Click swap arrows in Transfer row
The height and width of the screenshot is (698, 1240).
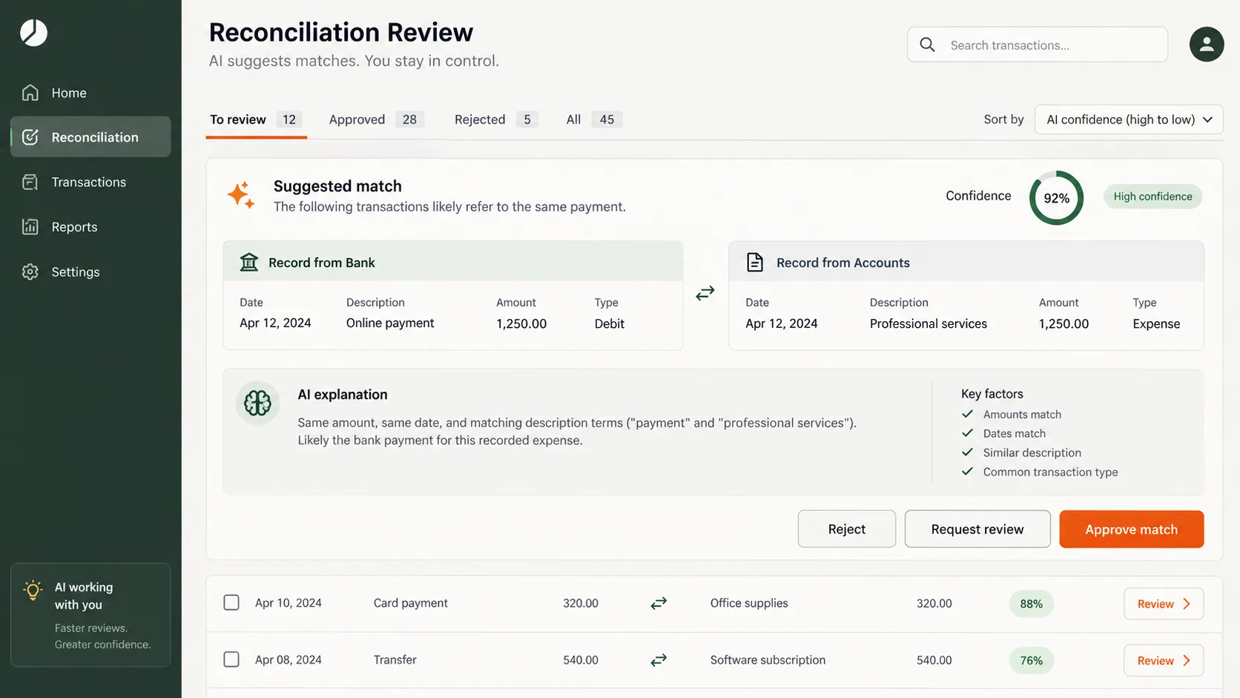click(659, 659)
